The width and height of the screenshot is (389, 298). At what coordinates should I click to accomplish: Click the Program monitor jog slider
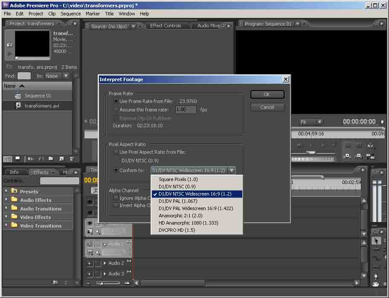click(313, 159)
